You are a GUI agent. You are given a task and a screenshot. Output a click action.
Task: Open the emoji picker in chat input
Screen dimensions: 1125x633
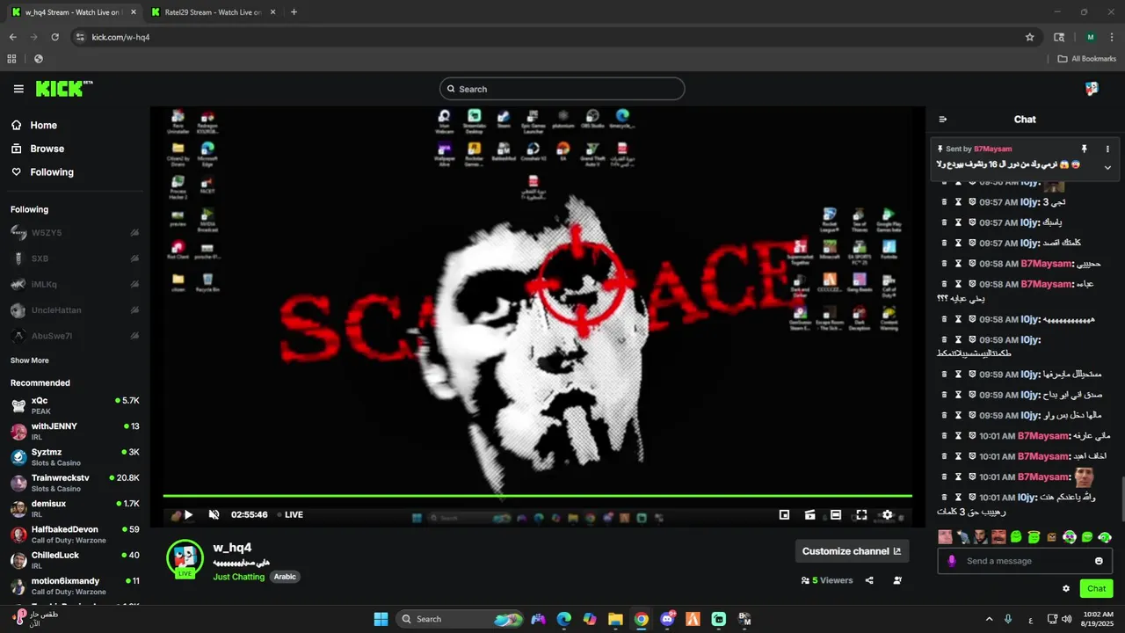click(x=1099, y=561)
